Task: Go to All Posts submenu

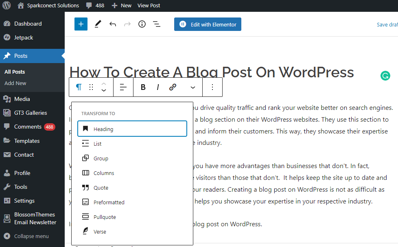Action: (15, 72)
